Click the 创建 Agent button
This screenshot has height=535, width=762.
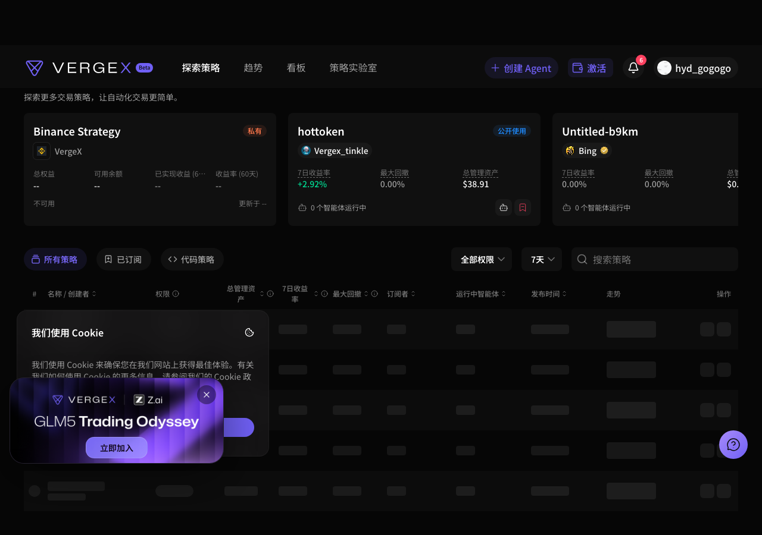pyautogui.click(x=521, y=68)
